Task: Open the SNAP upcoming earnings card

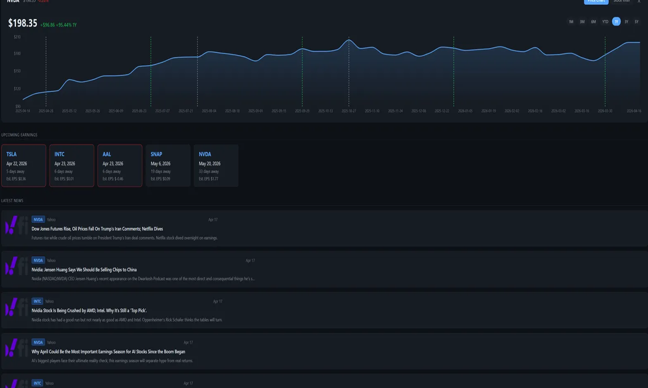Action: coord(168,165)
